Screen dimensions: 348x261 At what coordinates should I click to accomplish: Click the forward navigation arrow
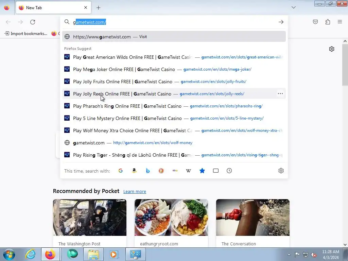pos(20,22)
